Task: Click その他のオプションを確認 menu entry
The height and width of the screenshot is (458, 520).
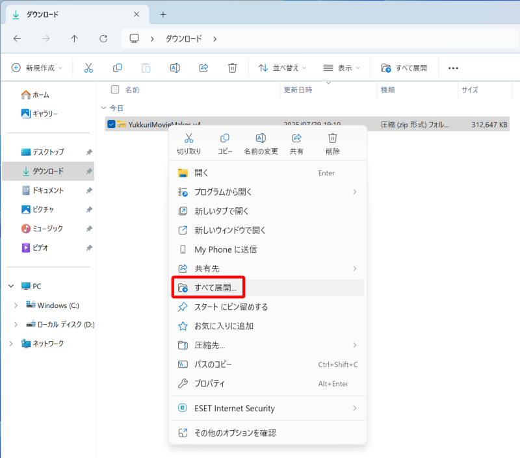Action: (x=235, y=433)
